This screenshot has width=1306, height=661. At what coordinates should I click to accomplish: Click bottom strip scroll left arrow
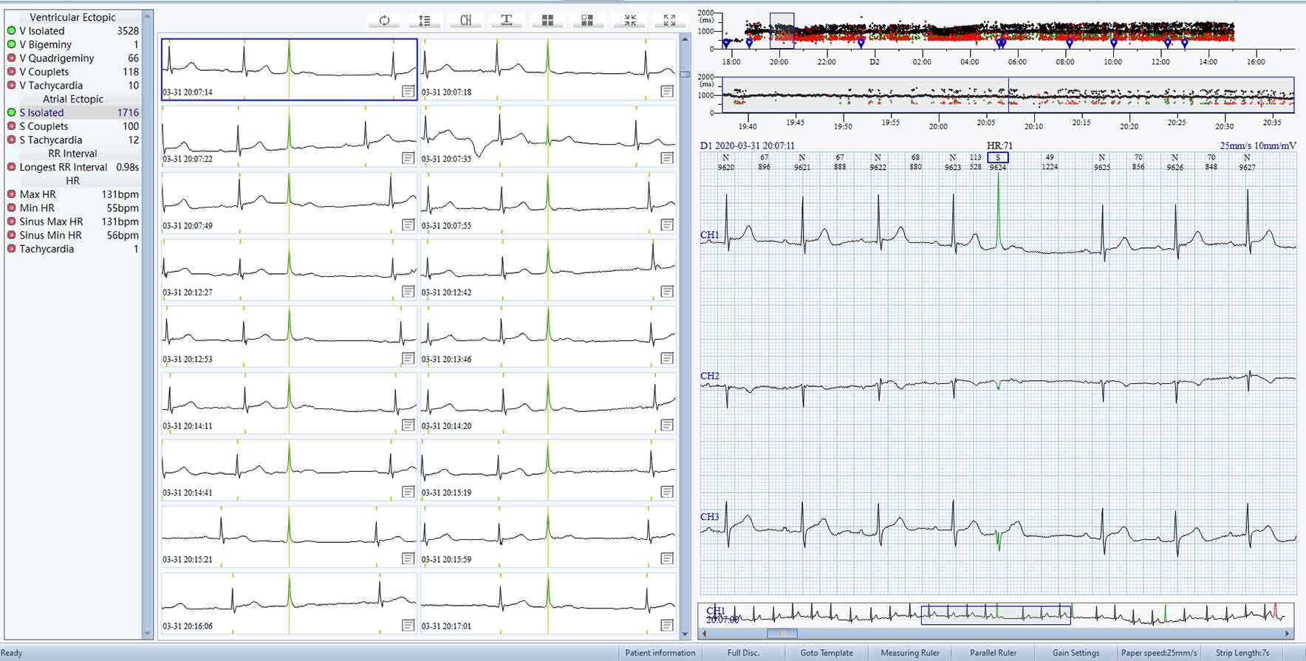705,633
